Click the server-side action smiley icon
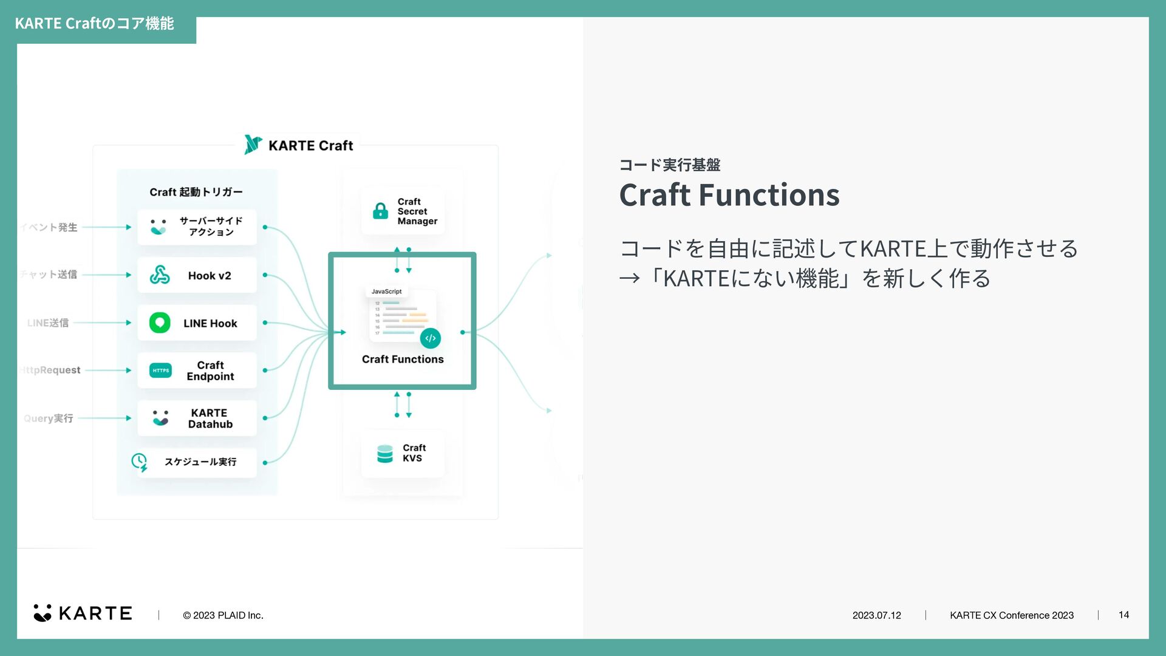Screen dimensions: 1166x656 pos(159,227)
